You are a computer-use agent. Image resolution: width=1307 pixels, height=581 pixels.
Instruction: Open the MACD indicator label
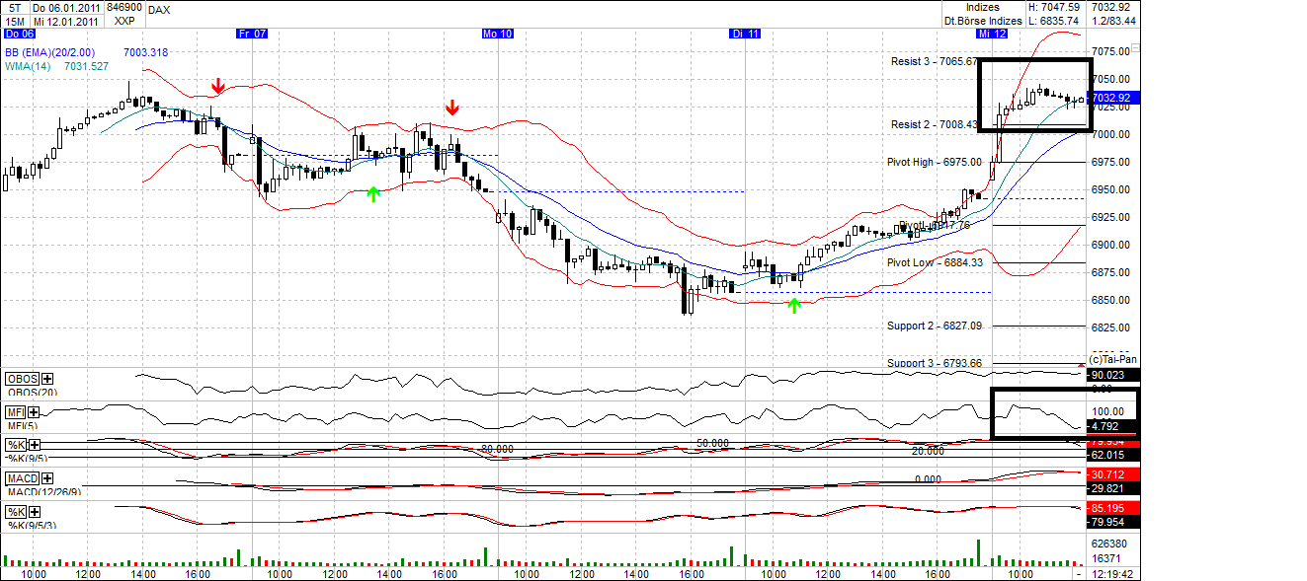point(20,476)
